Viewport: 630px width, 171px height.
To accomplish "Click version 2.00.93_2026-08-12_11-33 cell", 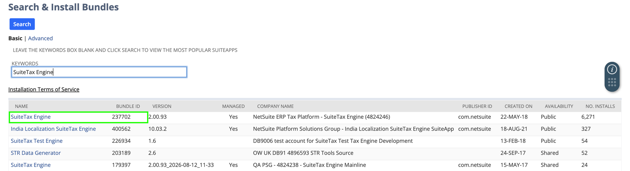I will [181, 165].
